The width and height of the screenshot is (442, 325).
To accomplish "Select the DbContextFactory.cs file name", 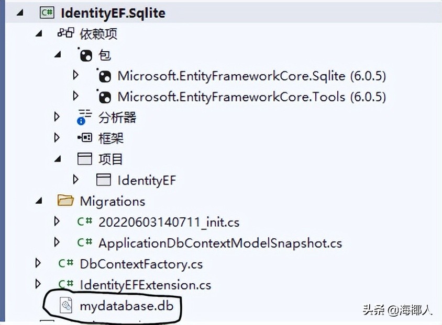I will [x=141, y=264].
